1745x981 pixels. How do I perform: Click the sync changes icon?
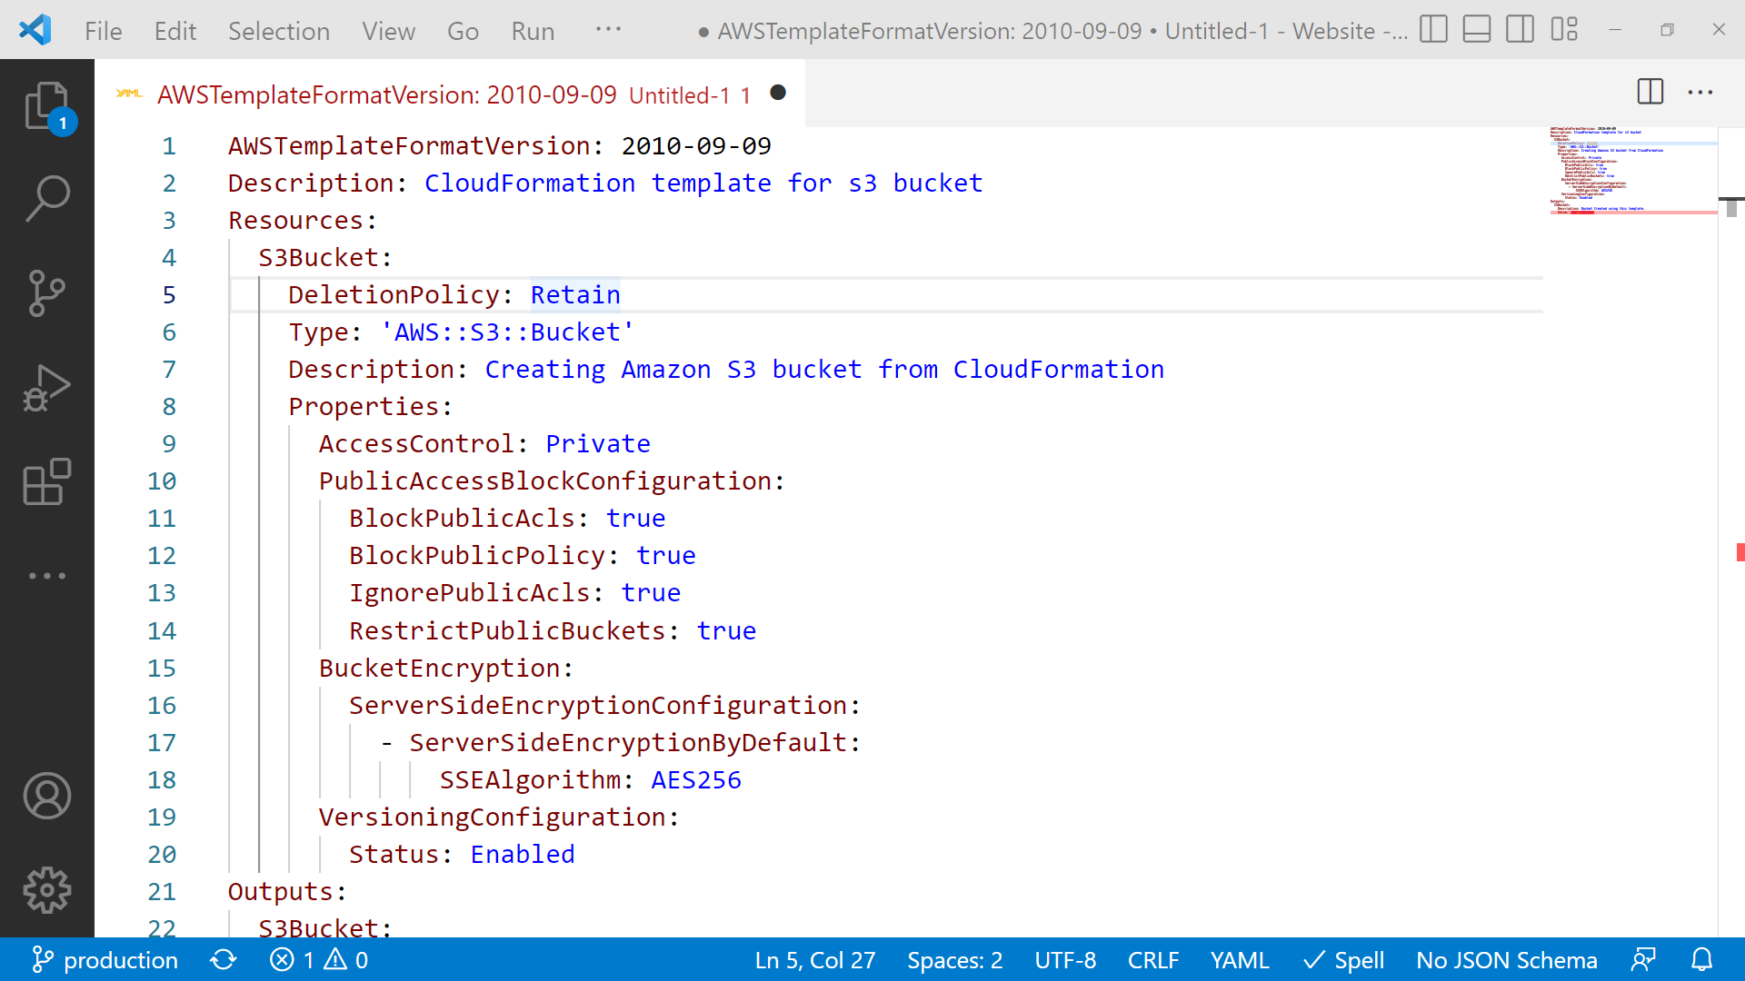point(224,960)
